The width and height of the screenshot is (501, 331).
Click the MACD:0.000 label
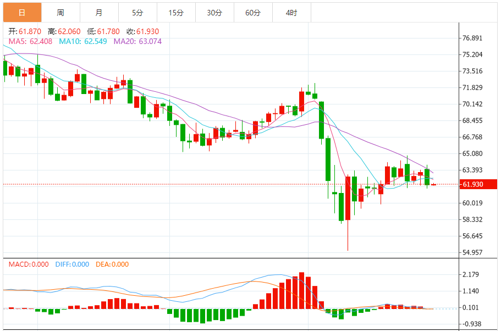29,264
